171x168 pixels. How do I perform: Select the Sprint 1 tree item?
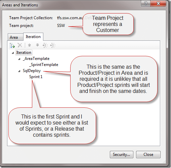click(x=36, y=77)
